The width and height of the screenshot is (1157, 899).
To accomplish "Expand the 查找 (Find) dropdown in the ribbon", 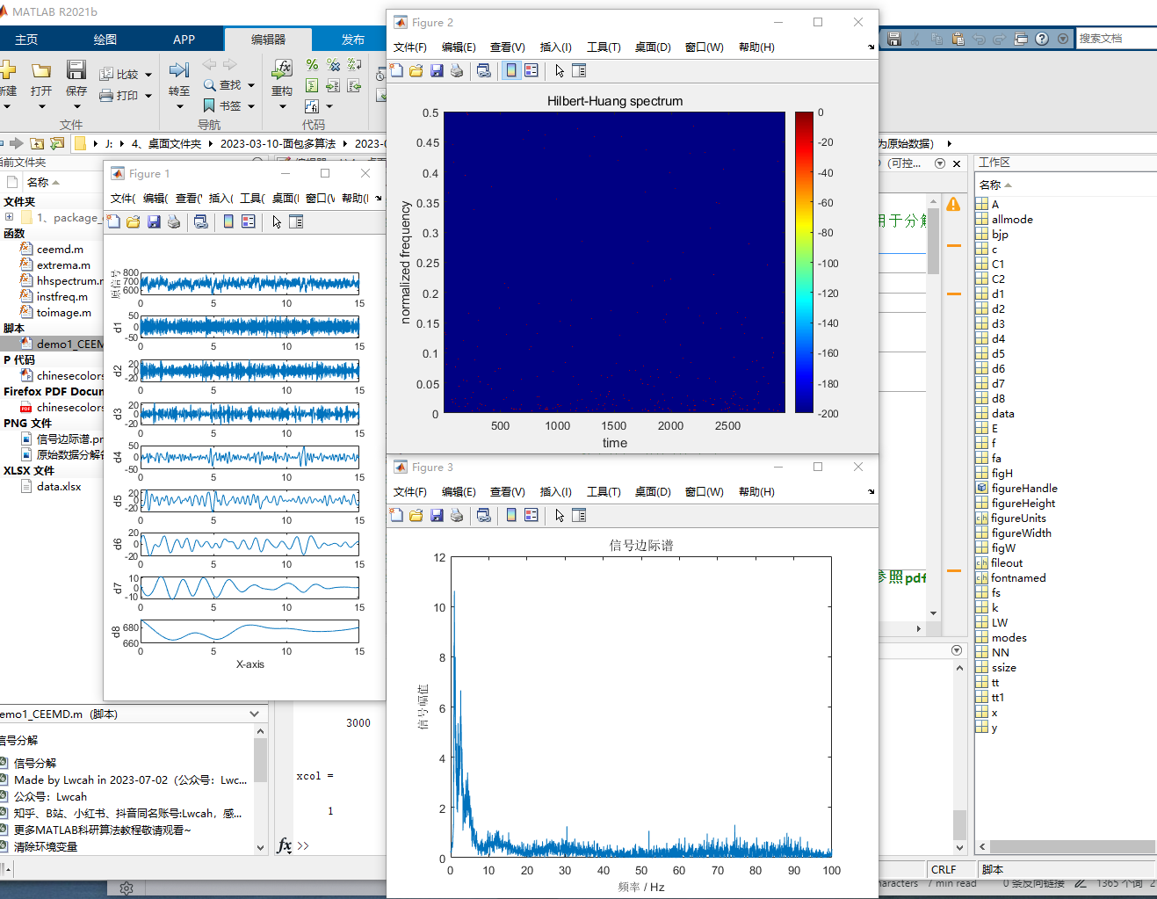I will 251,85.
